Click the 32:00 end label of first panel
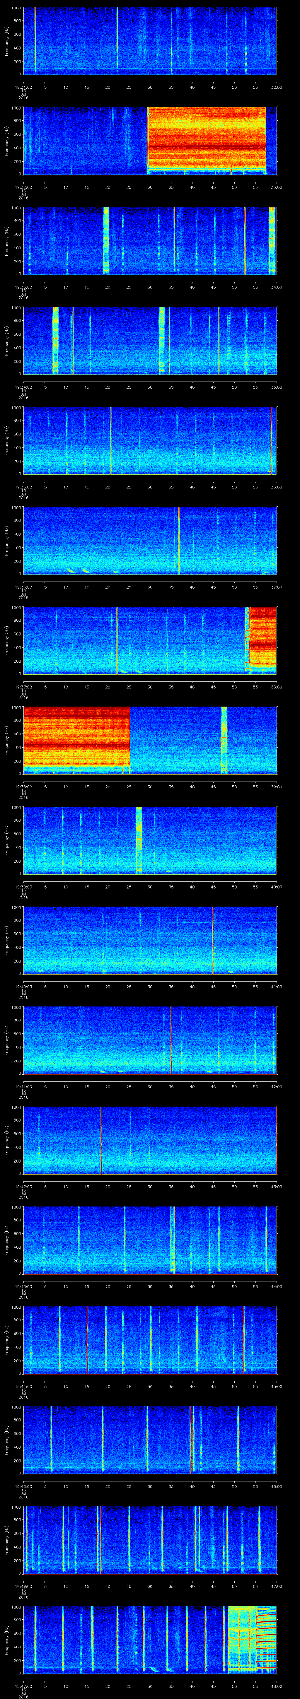Image resolution: width=300 pixels, height=1699 pixels. coord(276,87)
